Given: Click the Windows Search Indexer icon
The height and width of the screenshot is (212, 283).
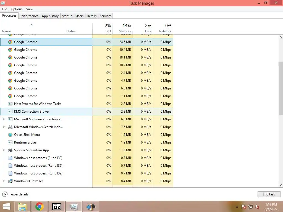Looking at the screenshot, I should 10,127.
